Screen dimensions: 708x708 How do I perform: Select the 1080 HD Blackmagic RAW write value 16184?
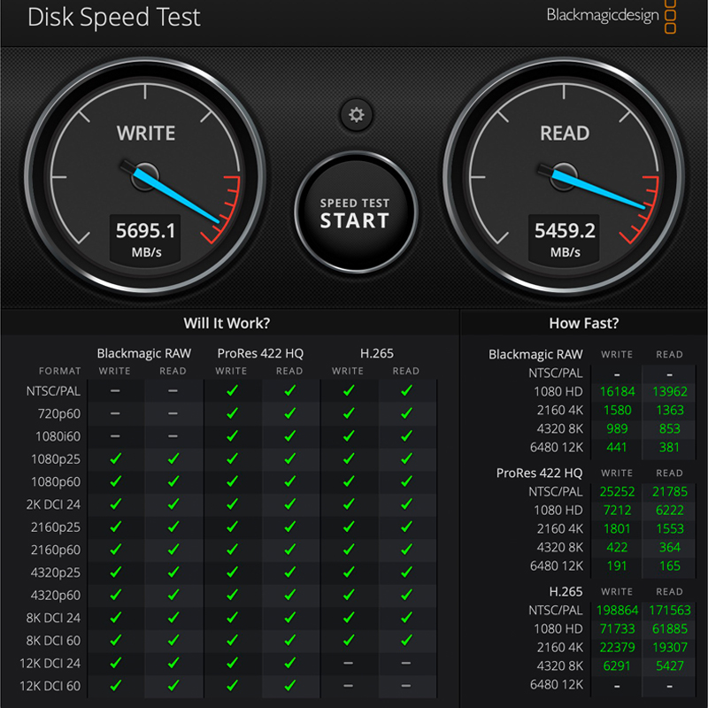617,390
